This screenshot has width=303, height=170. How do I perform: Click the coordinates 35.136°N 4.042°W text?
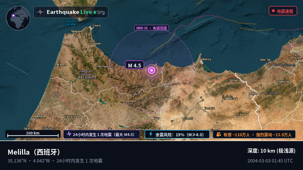pos(29,161)
